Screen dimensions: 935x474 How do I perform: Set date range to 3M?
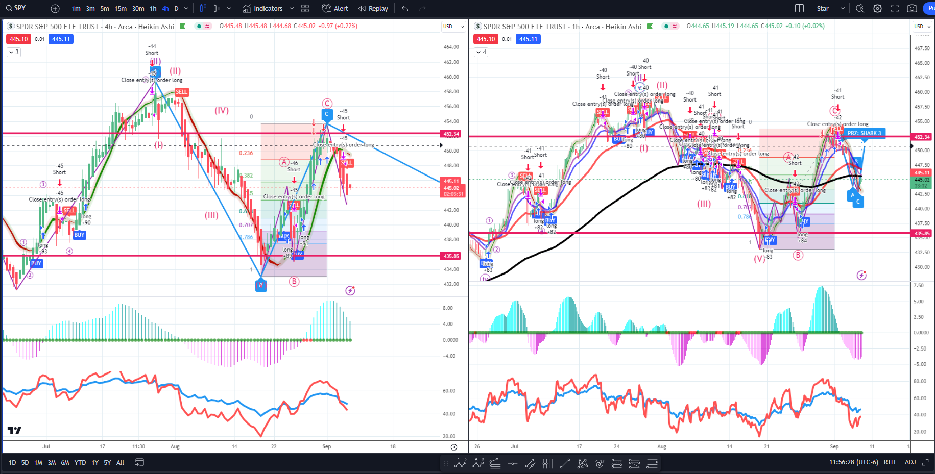tap(52, 463)
